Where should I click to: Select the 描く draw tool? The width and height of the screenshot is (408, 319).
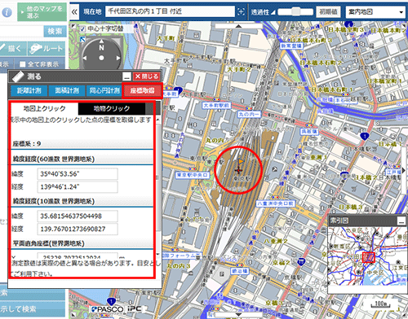point(13,49)
